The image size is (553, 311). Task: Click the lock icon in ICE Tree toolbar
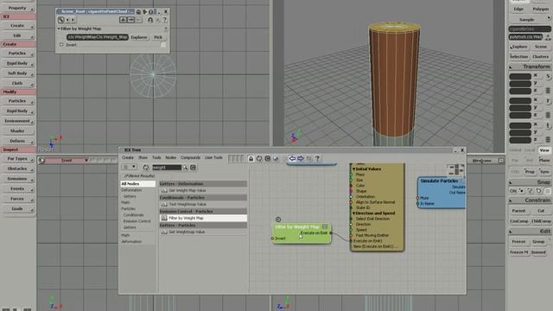point(251,159)
